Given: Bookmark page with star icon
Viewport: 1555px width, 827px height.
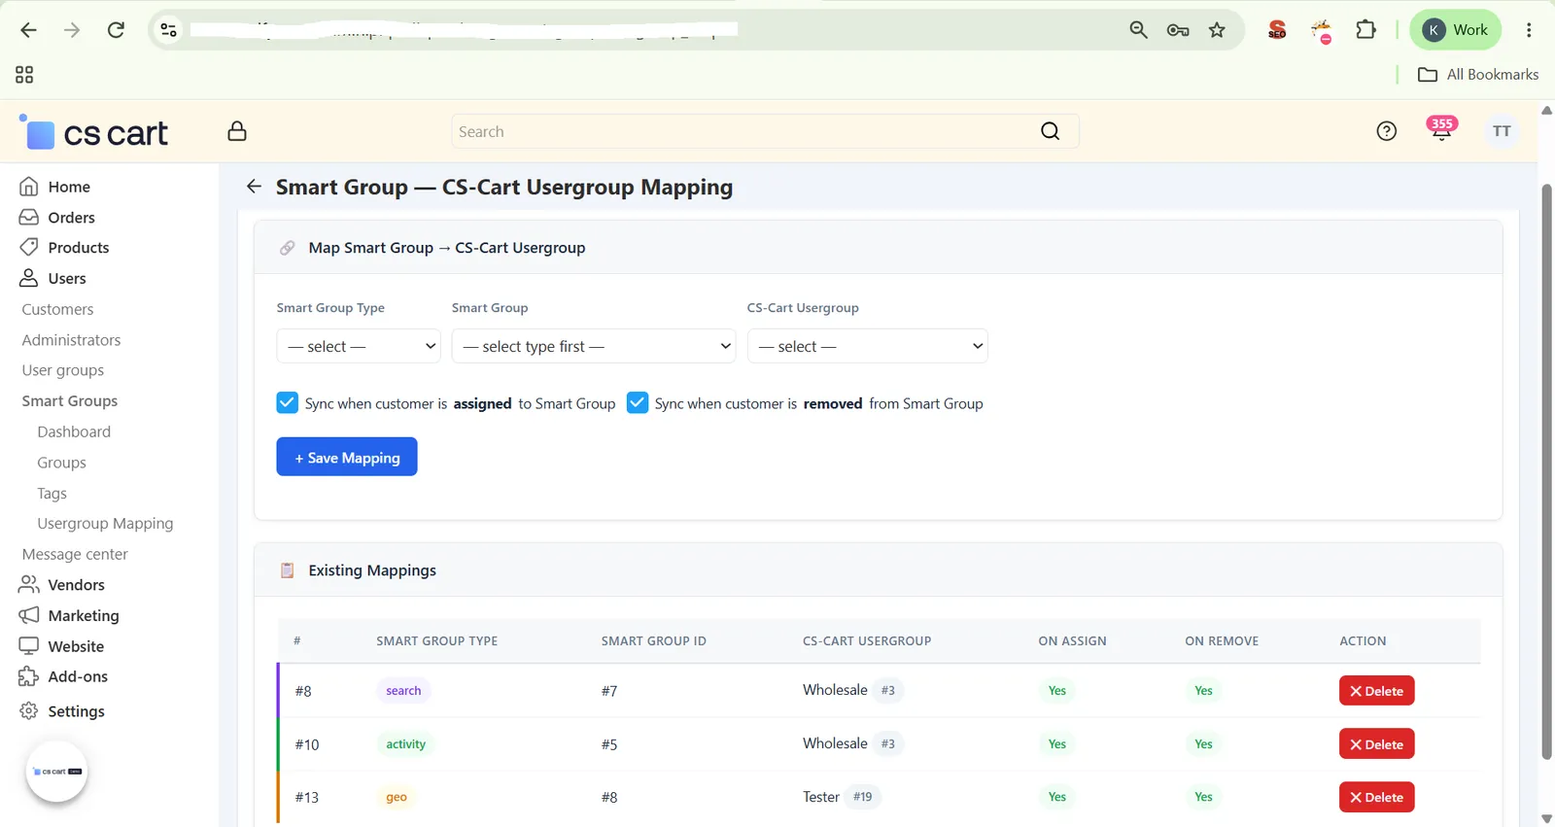Looking at the screenshot, I should coord(1217,30).
